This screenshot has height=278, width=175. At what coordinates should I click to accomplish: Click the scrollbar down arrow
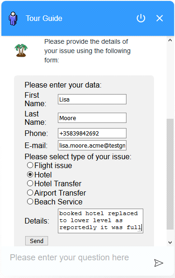click(x=170, y=242)
